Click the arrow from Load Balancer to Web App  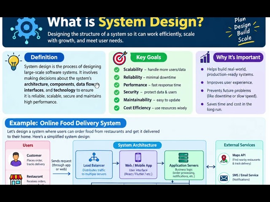(116, 163)
